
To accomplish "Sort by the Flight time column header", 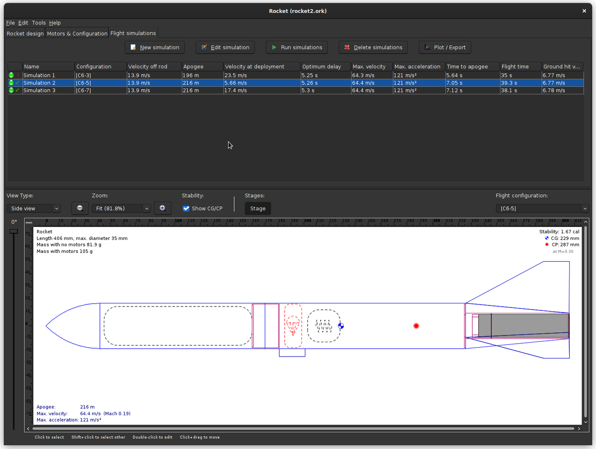I will (521, 67).
